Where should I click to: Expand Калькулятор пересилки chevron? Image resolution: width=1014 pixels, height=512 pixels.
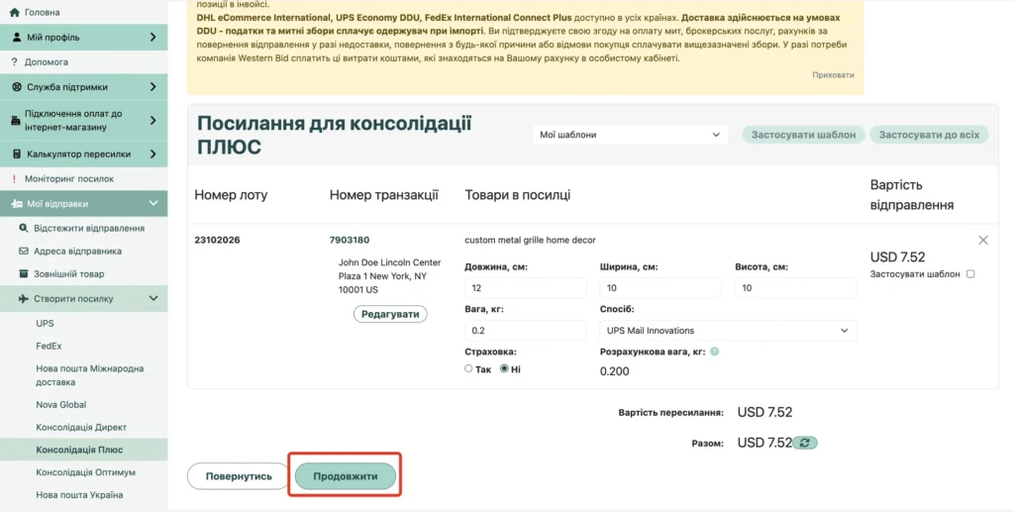pos(153,154)
